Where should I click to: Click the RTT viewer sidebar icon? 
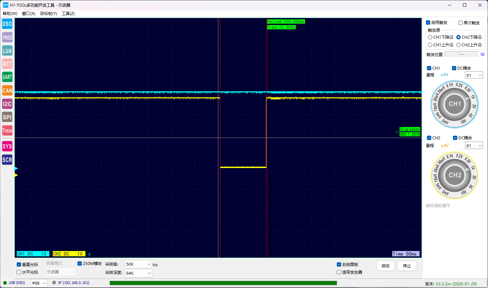7,64
